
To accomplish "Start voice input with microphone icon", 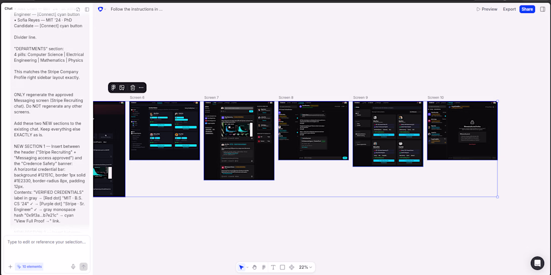I will [73, 266].
